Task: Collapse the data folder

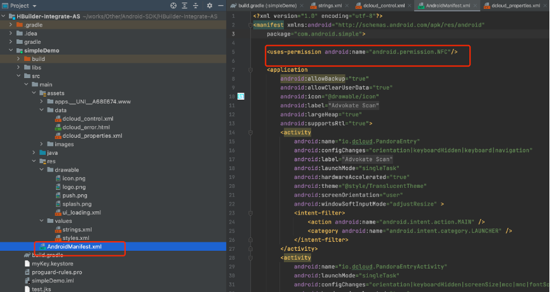Action: (42, 110)
